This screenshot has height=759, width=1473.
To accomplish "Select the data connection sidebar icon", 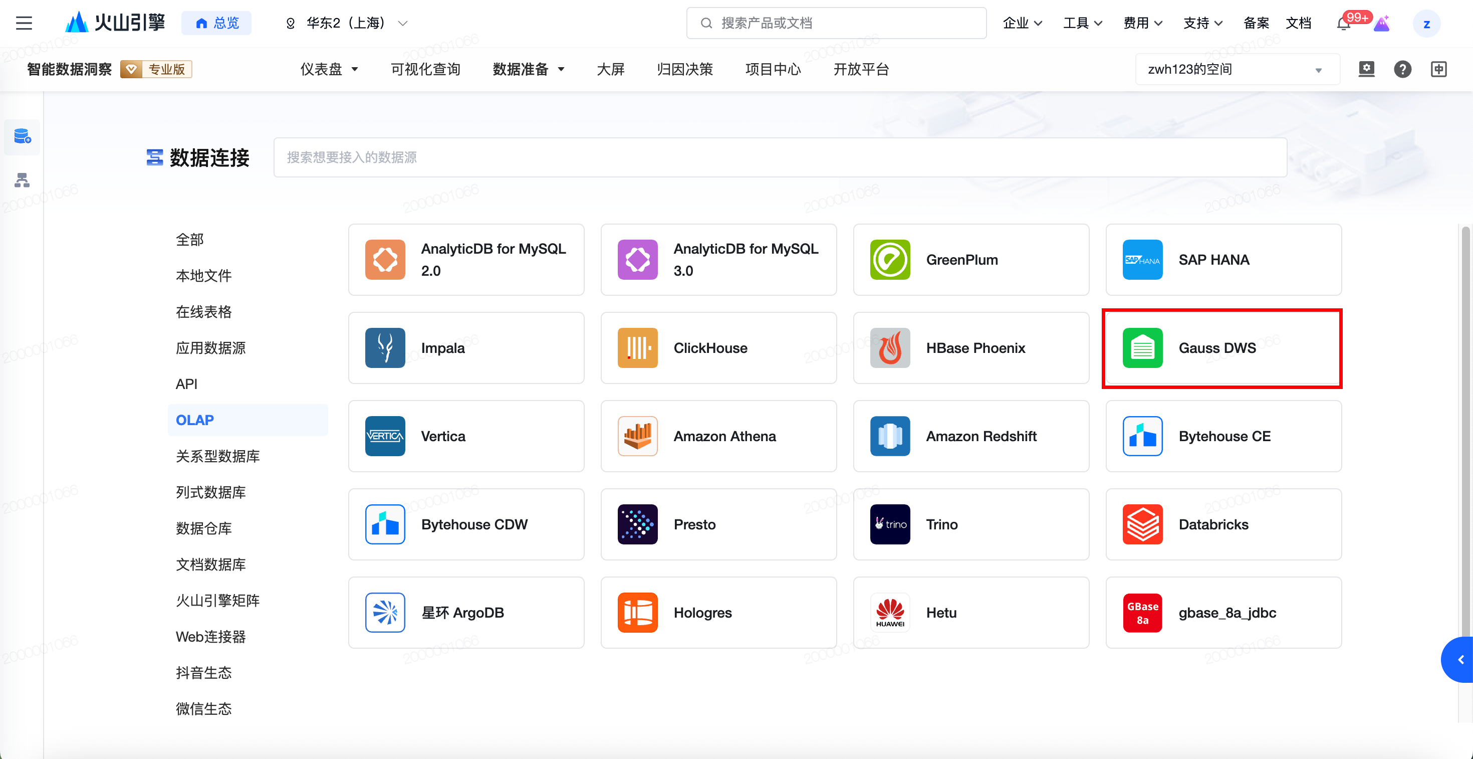I will pos(22,137).
